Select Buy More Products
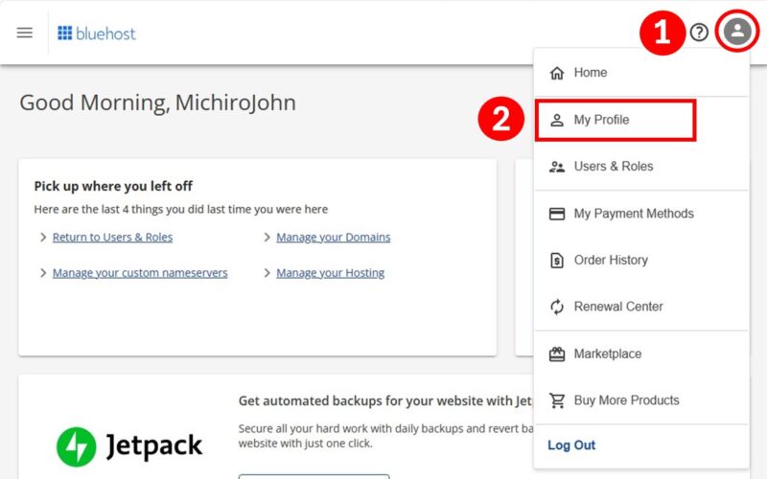The height and width of the screenshot is (479, 767). coord(626,400)
